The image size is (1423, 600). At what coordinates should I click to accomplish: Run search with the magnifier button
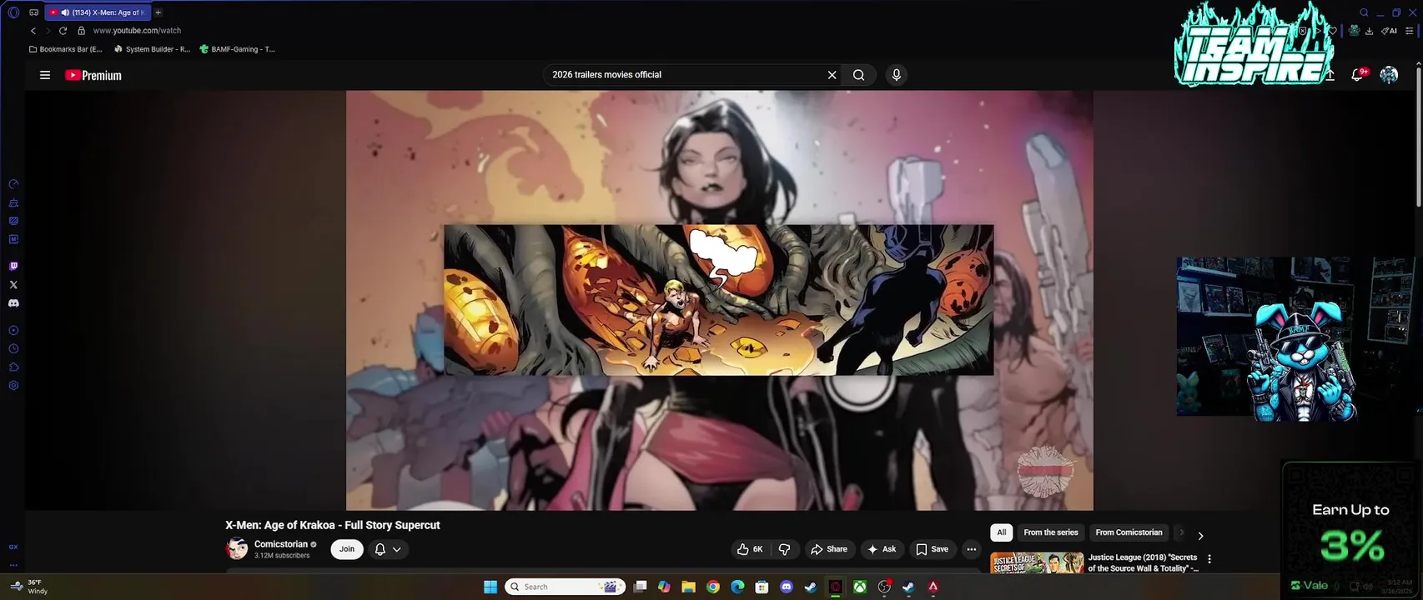pos(858,75)
